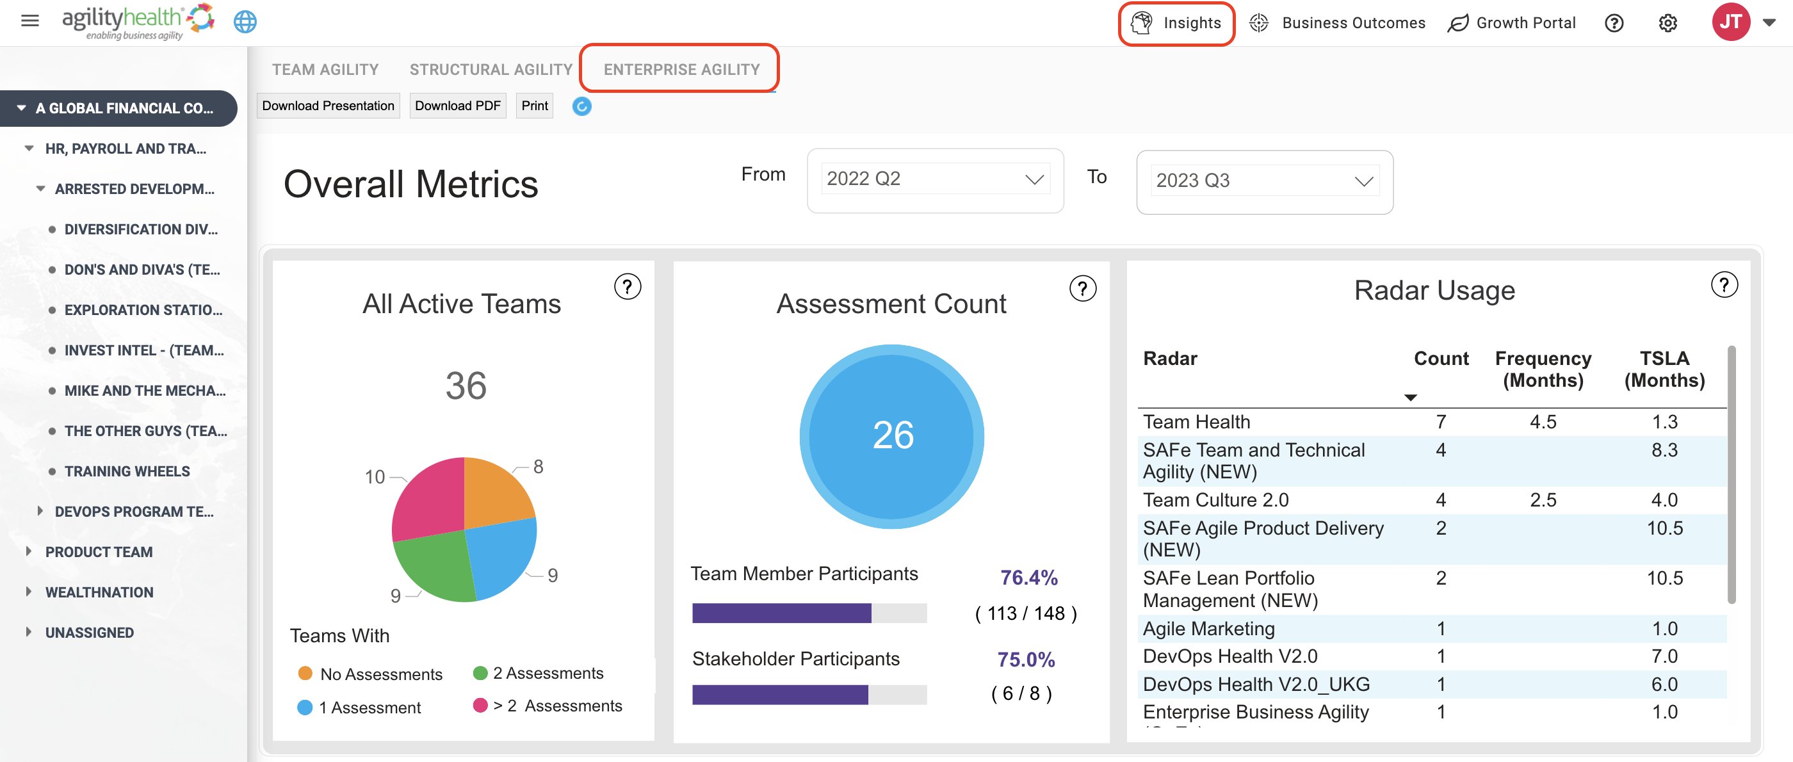Click the help question mark in header
Image resolution: width=1793 pixels, height=762 pixels.
click(1614, 23)
